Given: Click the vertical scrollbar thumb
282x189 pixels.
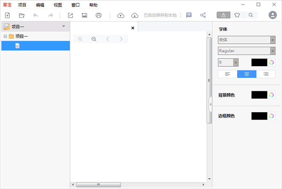Looking at the screenshot, I should coord(209,80).
